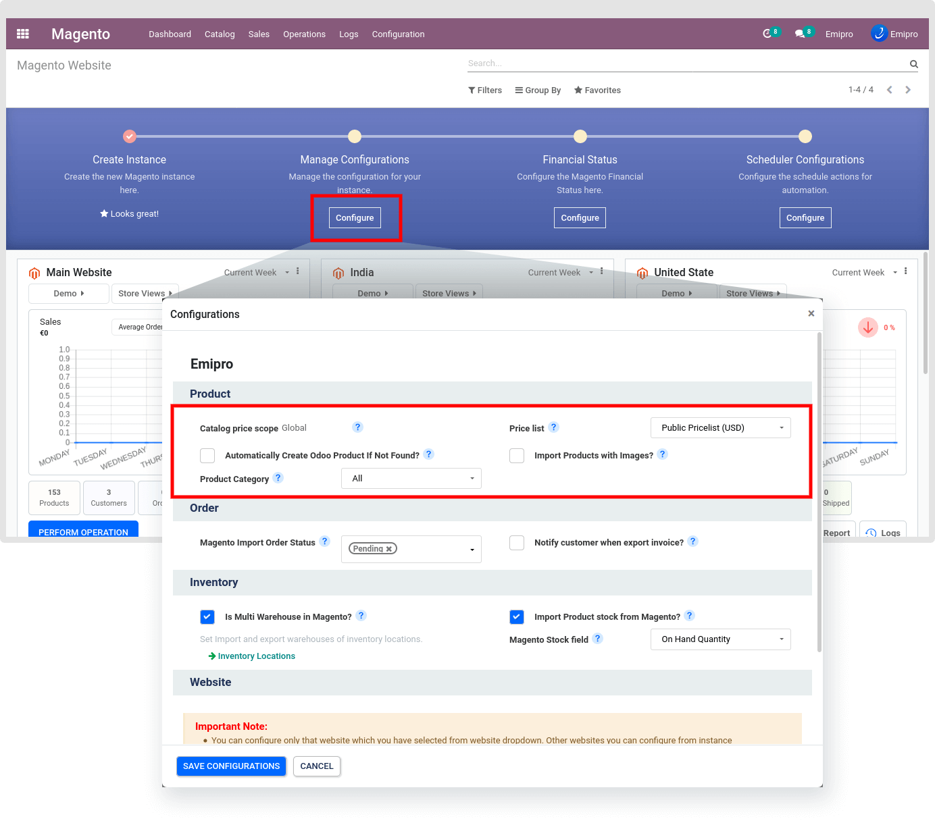935x821 pixels.
Task: Enable Automatically Create Odoo Product If Not Found
Action: [x=207, y=456]
